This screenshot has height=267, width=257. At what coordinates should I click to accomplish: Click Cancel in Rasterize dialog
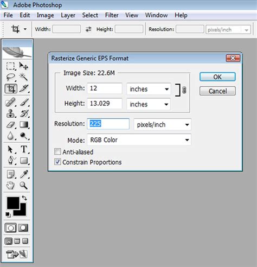pyautogui.click(x=217, y=91)
